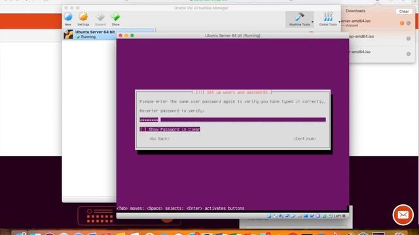This screenshot has height=235, width=419.
Task: Expand the Global Tools dropdown arrow
Action: click(339, 22)
